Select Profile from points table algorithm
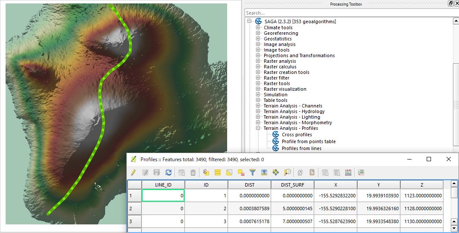Image resolution: width=459 pixels, height=233 pixels. click(309, 141)
